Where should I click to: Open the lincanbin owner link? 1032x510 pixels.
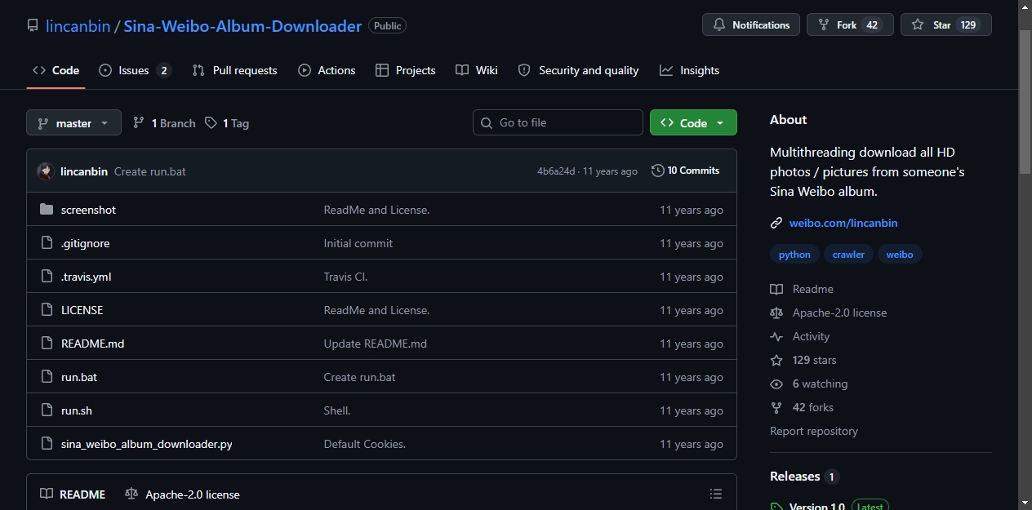[78, 26]
